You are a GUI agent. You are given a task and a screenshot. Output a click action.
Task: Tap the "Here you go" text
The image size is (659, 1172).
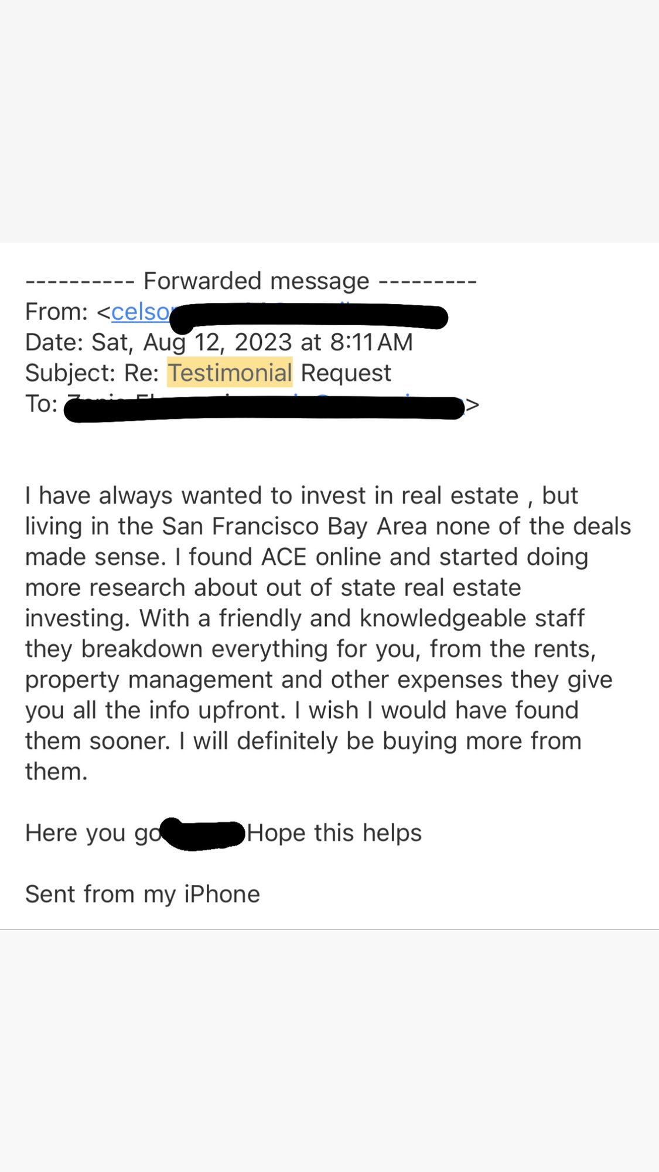93,833
